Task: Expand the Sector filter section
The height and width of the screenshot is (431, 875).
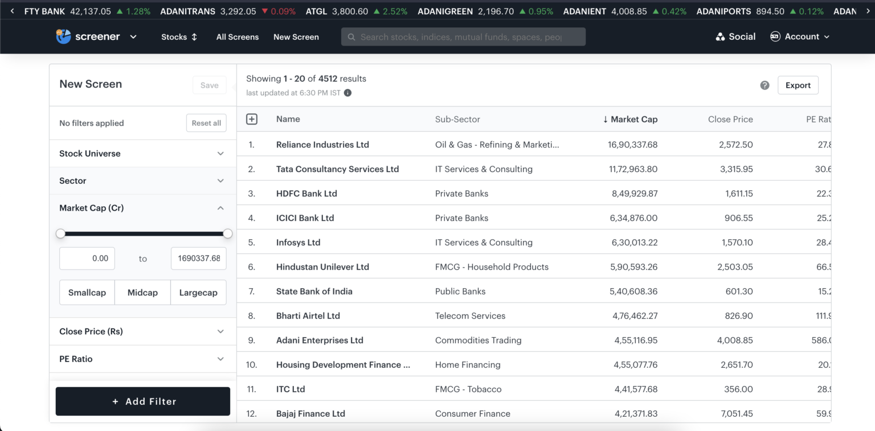Action: tap(142, 180)
